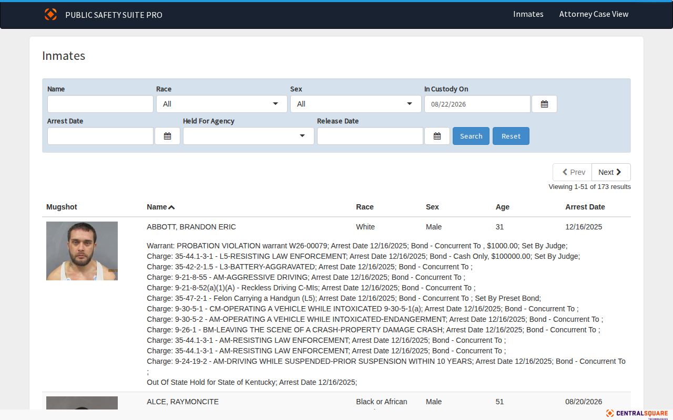Screen dimensions: 673x420
Task: Click the Felon Carrying a Handgun charge
Action: click(344, 298)
